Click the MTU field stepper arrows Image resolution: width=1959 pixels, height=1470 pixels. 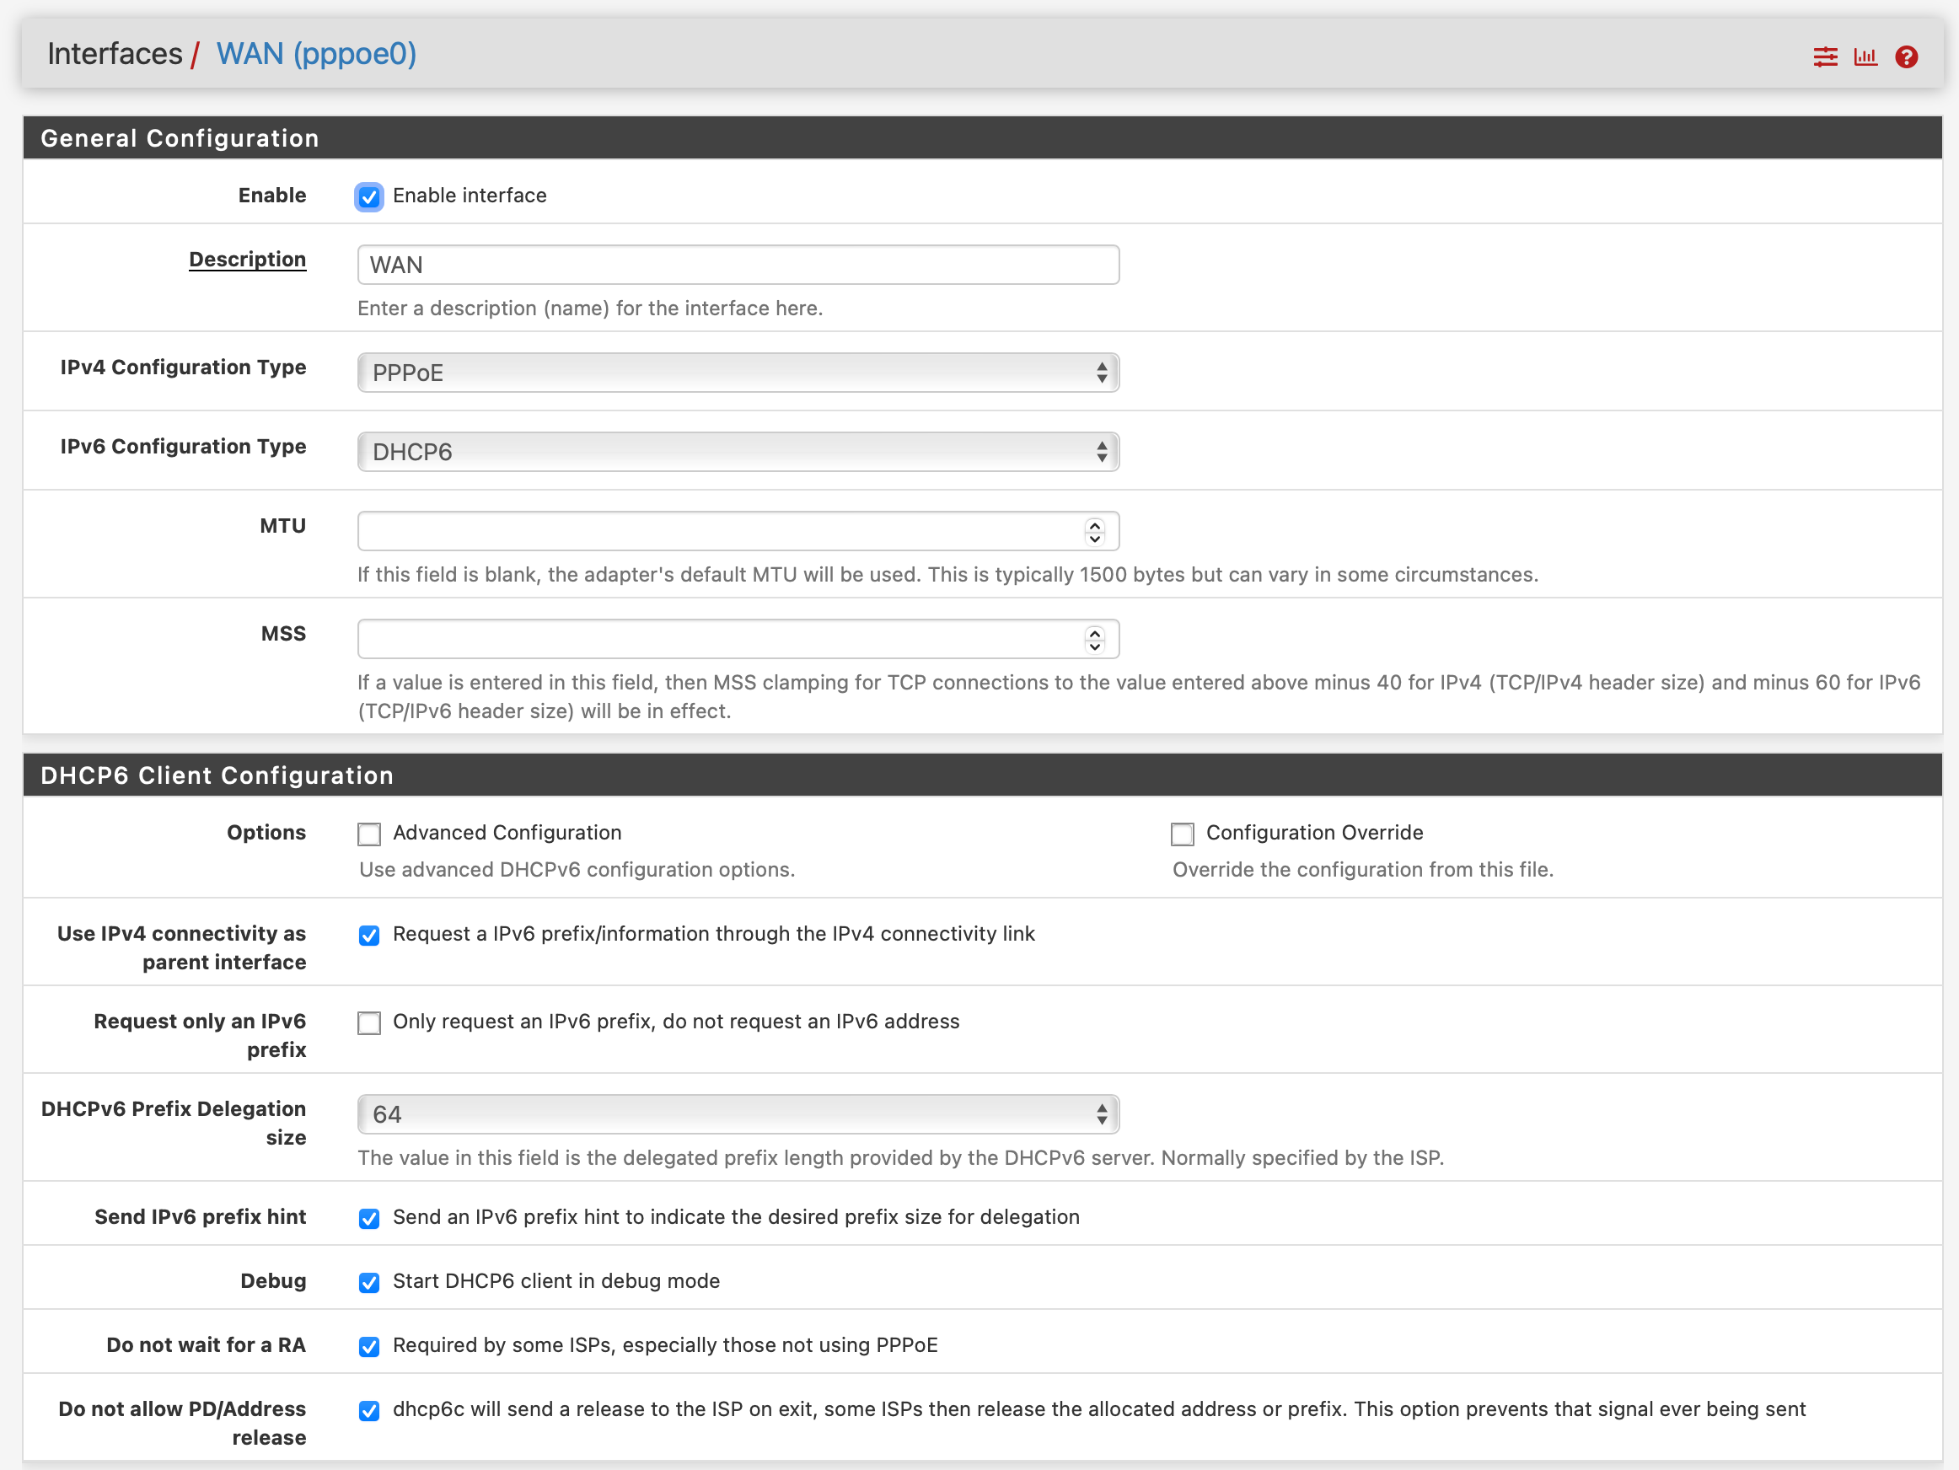(1095, 531)
